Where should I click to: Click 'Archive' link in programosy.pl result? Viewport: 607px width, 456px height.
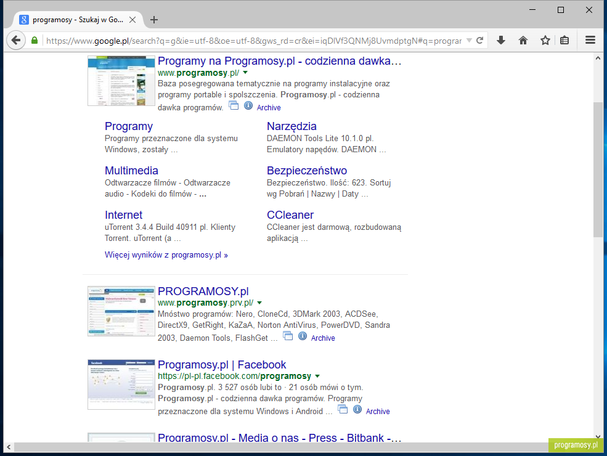click(269, 108)
